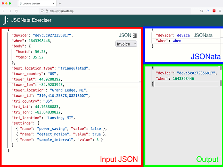This screenshot has width=223, height=167.
Task: Click the JSONata logo icon in header
Action: [x=5, y=21]
